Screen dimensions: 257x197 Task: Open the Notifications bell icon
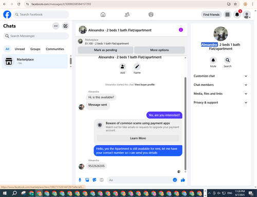[x=237, y=14]
